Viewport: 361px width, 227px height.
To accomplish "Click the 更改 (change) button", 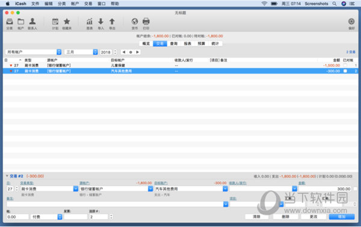I will pos(313,217).
